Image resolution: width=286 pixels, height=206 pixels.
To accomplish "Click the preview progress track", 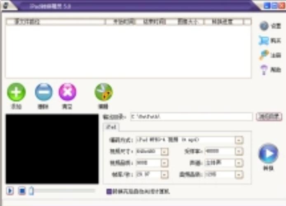I will 65,191.
